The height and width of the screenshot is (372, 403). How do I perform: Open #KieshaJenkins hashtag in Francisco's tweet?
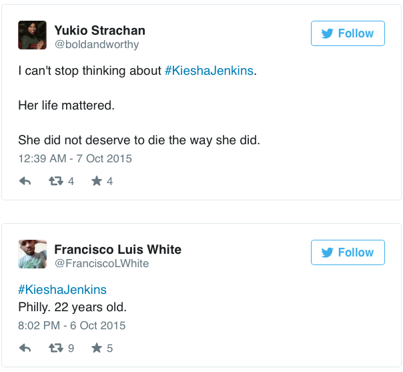62,290
